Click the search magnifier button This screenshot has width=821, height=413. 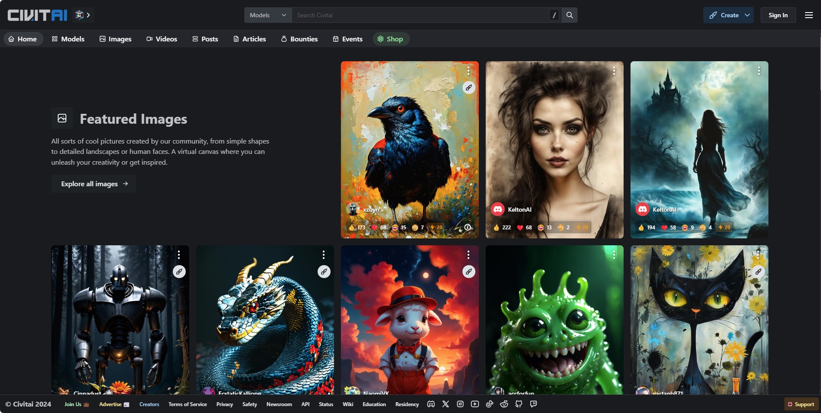pos(569,15)
